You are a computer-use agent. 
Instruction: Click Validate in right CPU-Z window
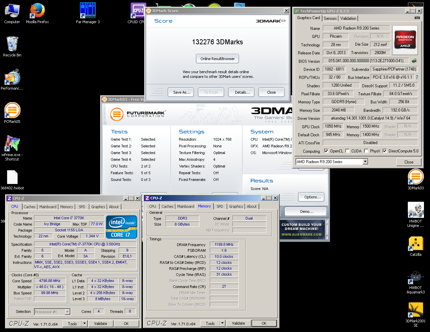pyautogui.click(x=238, y=323)
